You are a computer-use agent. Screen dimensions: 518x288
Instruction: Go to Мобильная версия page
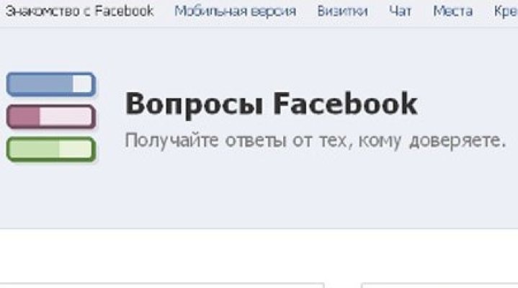(x=235, y=12)
